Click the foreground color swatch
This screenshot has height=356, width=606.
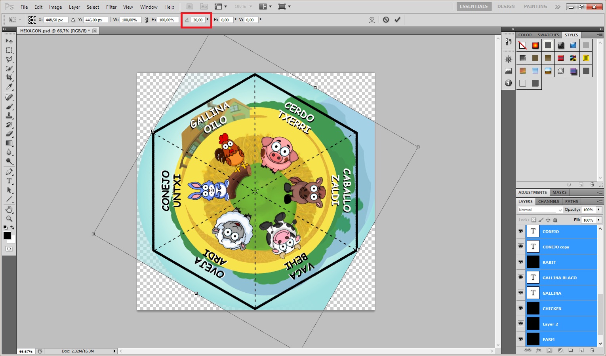7,235
